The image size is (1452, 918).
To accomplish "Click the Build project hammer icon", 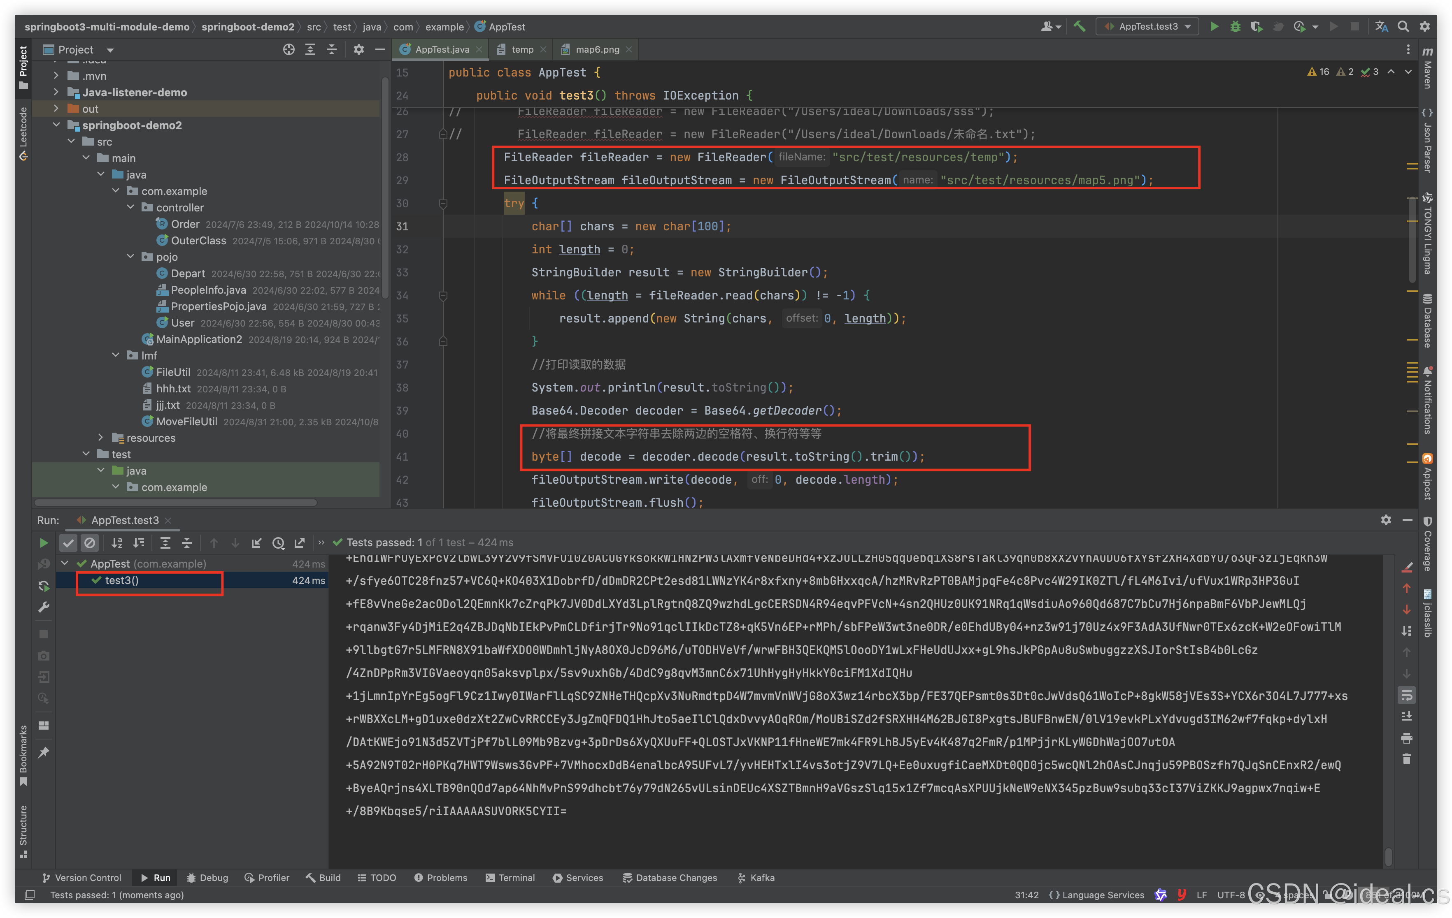I will point(1080,26).
